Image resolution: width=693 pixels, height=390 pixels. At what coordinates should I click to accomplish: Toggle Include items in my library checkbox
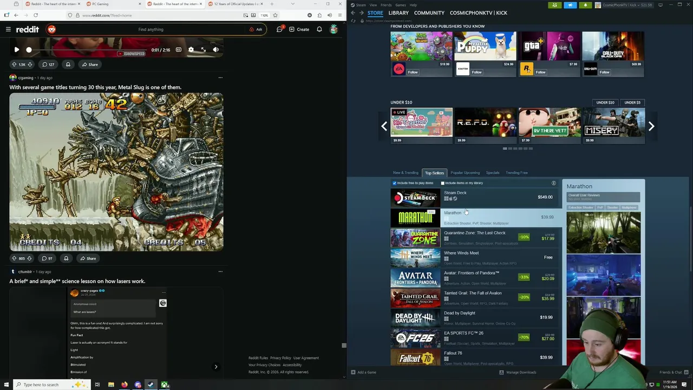[442, 183]
